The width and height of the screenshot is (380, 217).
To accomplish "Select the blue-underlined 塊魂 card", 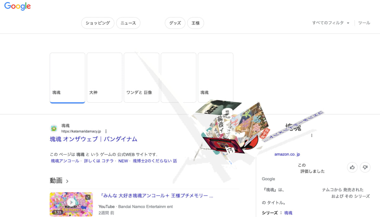I will click(67, 78).
